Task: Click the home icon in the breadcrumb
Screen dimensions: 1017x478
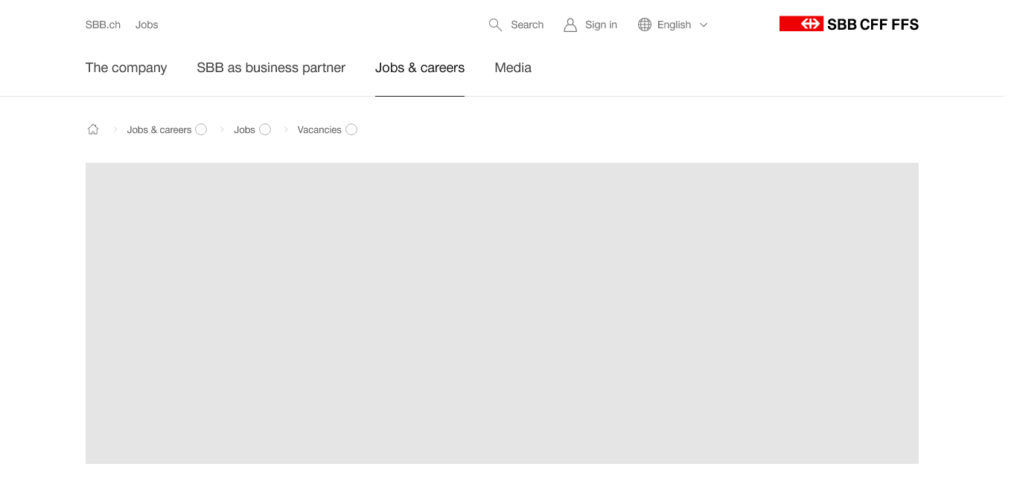Action: click(x=93, y=129)
